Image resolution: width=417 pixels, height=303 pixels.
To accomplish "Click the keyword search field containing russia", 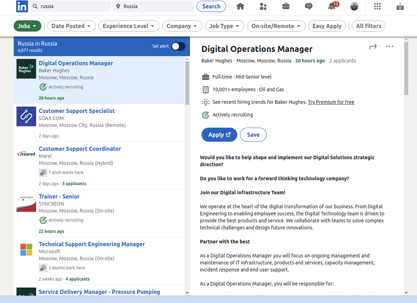I will [71, 6].
